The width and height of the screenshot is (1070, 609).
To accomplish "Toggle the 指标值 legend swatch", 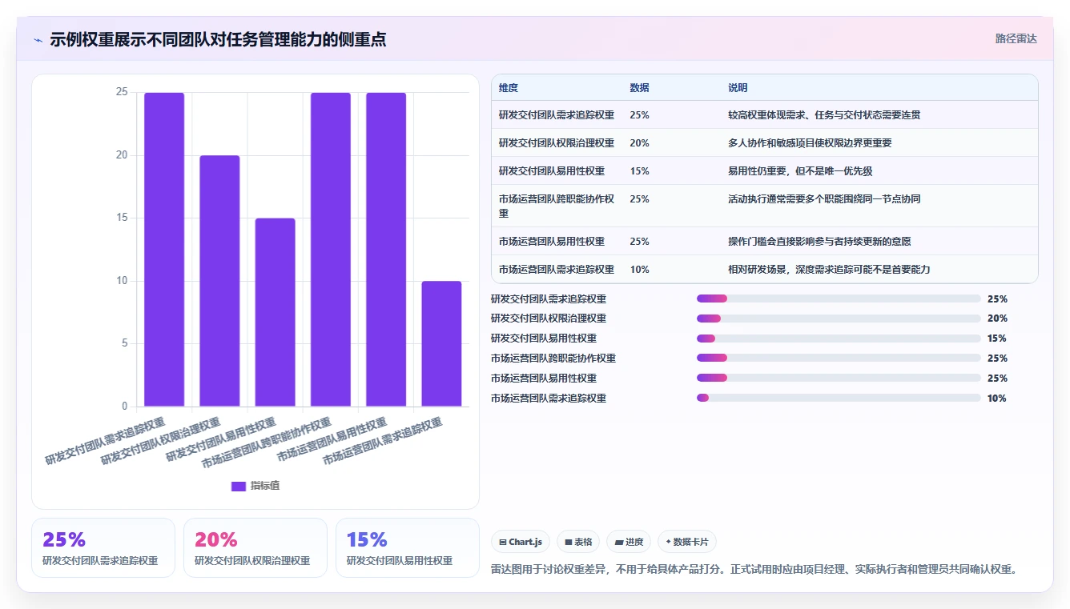I will [239, 486].
